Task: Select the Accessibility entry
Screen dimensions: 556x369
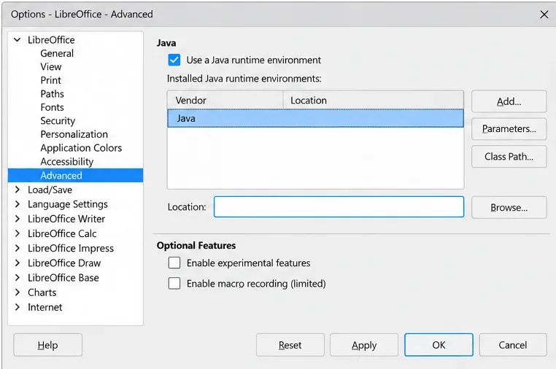Action: pyautogui.click(x=67, y=162)
